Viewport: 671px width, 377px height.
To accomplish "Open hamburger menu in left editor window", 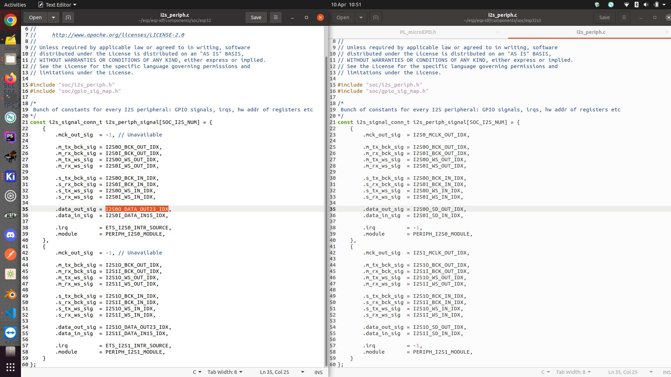I will [x=275, y=17].
